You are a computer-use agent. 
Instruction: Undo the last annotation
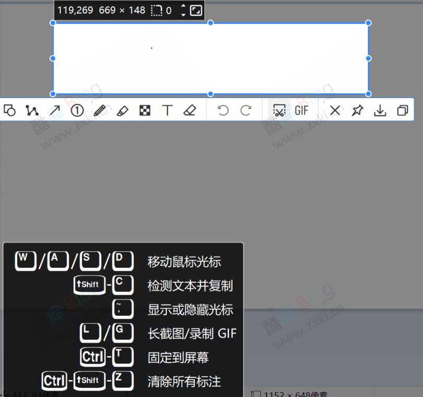click(223, 110)
